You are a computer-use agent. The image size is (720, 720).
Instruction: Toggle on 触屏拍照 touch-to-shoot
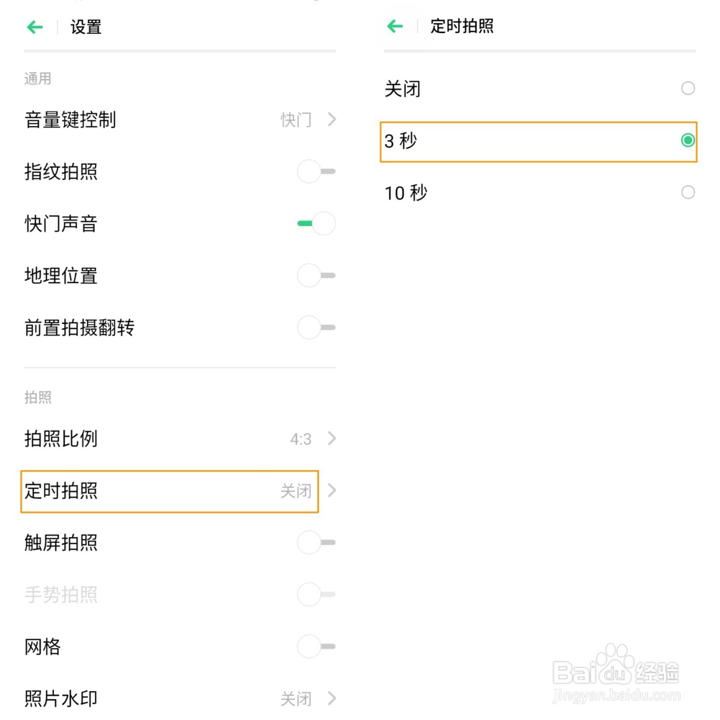(x=315, y=543)
